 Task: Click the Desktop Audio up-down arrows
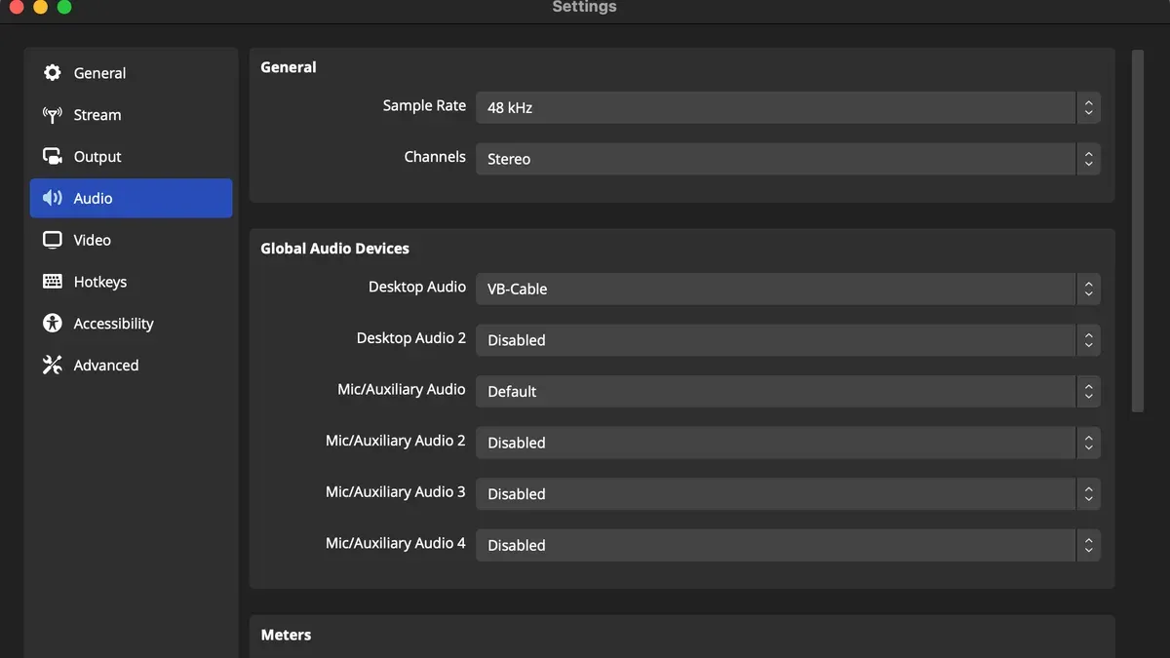tap(1088, 289)
